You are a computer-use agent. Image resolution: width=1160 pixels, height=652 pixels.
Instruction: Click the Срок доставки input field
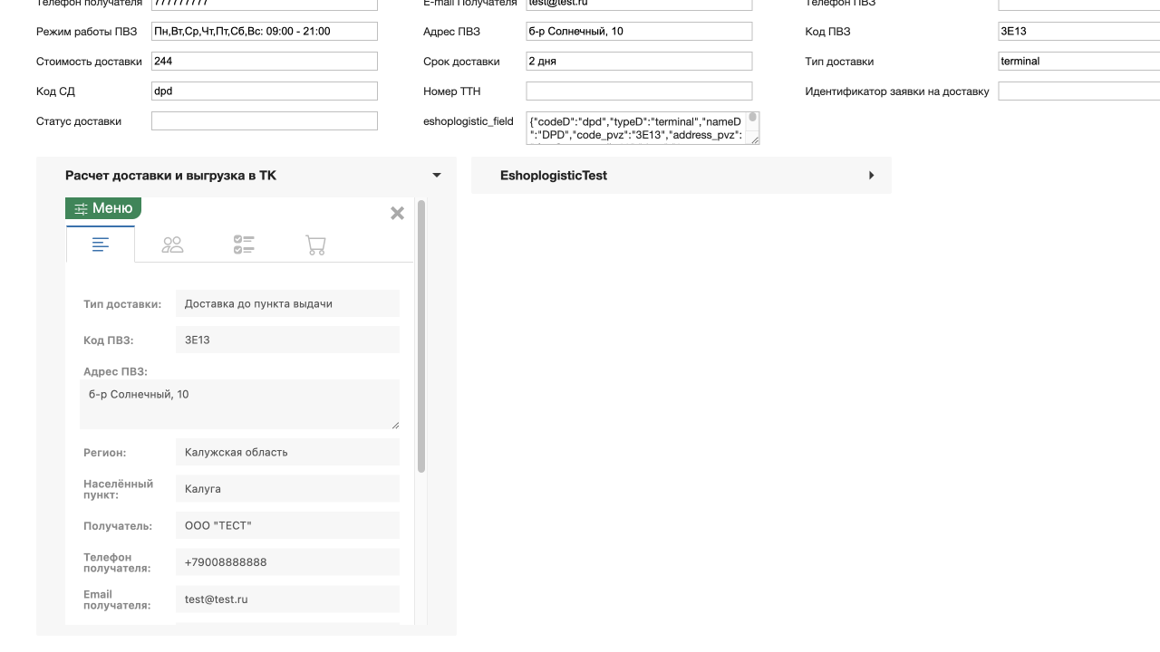point(638,62)
